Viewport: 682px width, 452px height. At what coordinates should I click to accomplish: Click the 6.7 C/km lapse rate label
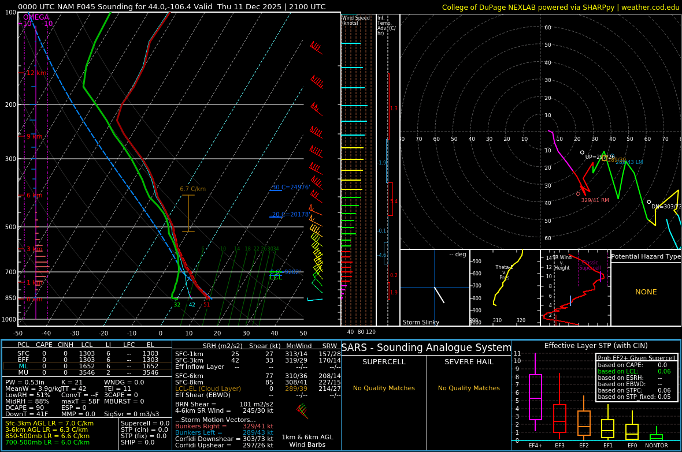click(192, 189)
